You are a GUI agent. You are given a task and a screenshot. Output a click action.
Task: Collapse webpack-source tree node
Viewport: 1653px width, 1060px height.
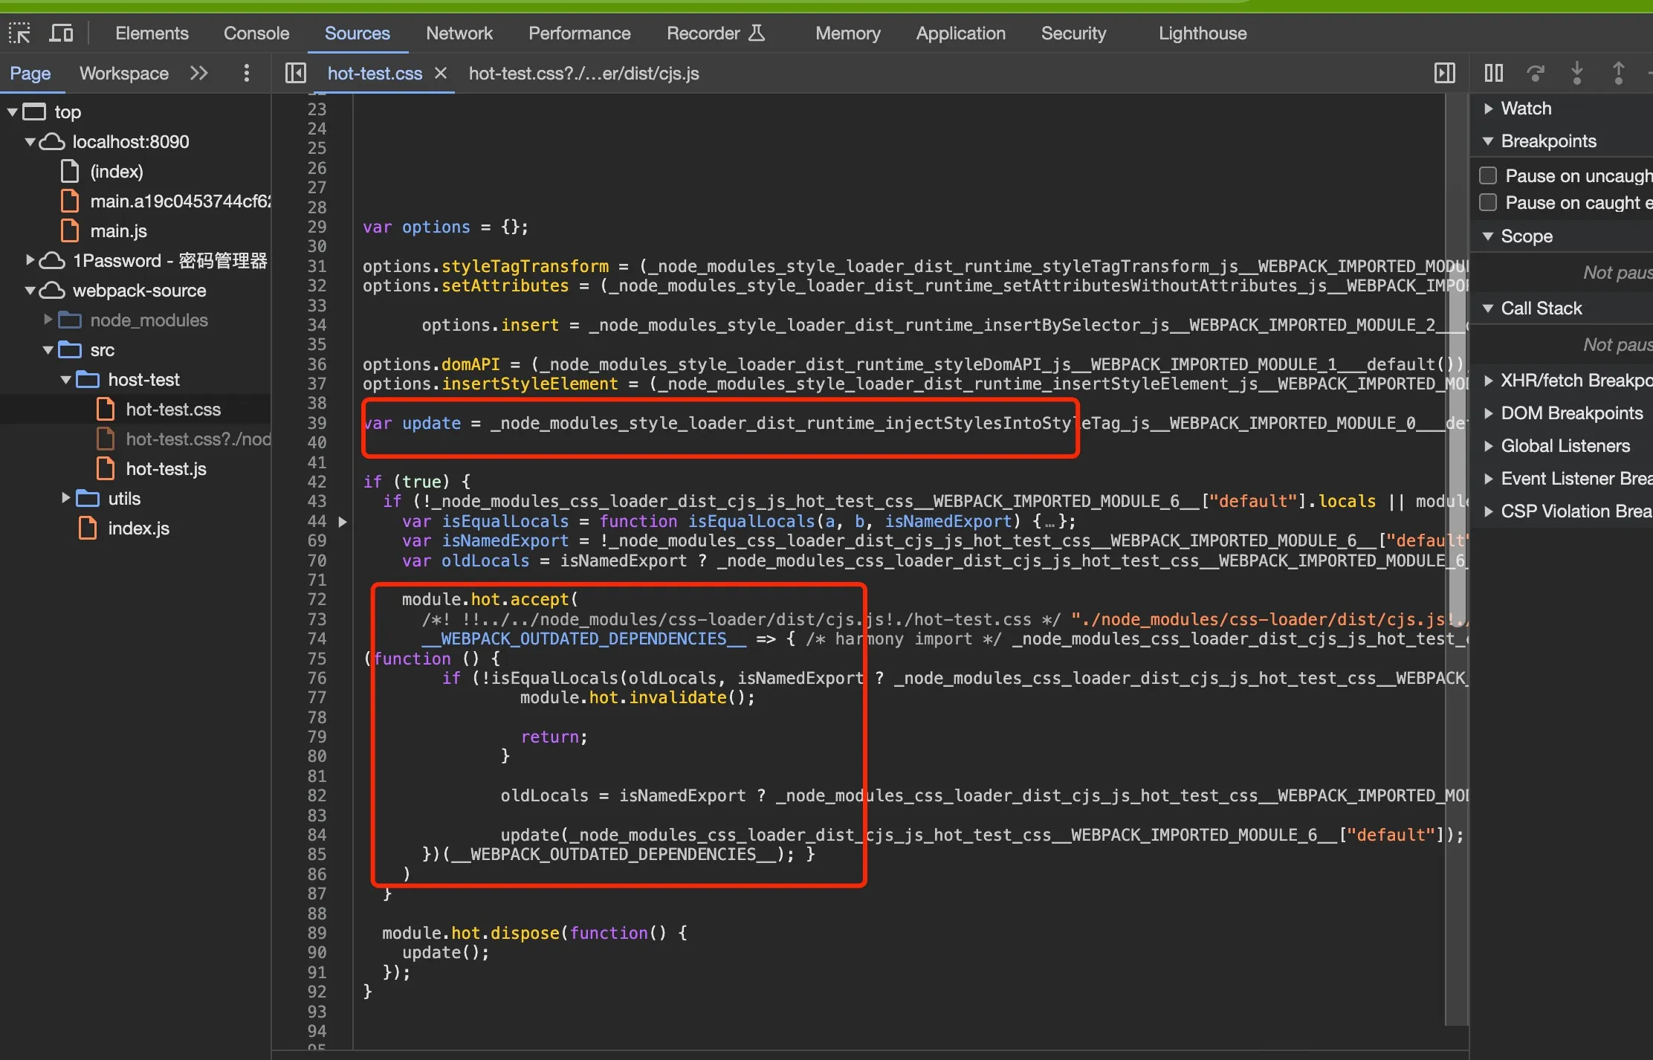pos(30,291)
